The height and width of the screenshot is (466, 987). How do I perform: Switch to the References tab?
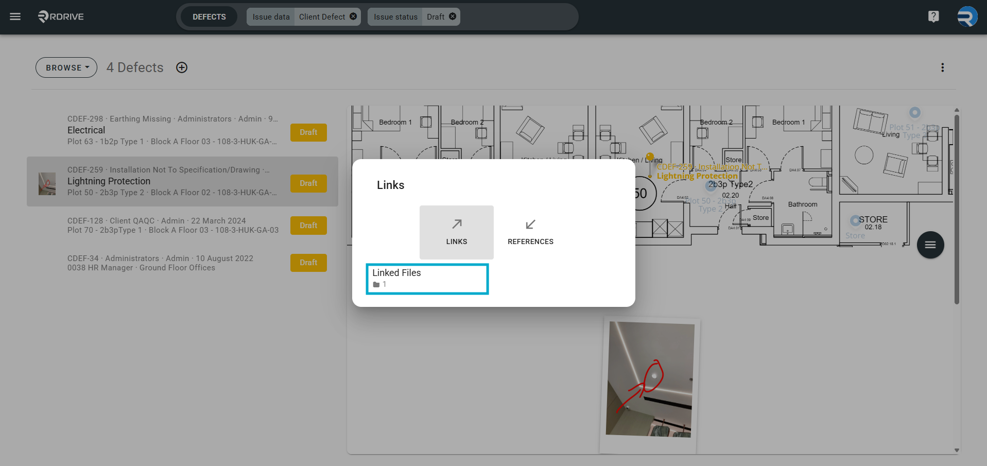coord(530,232)
